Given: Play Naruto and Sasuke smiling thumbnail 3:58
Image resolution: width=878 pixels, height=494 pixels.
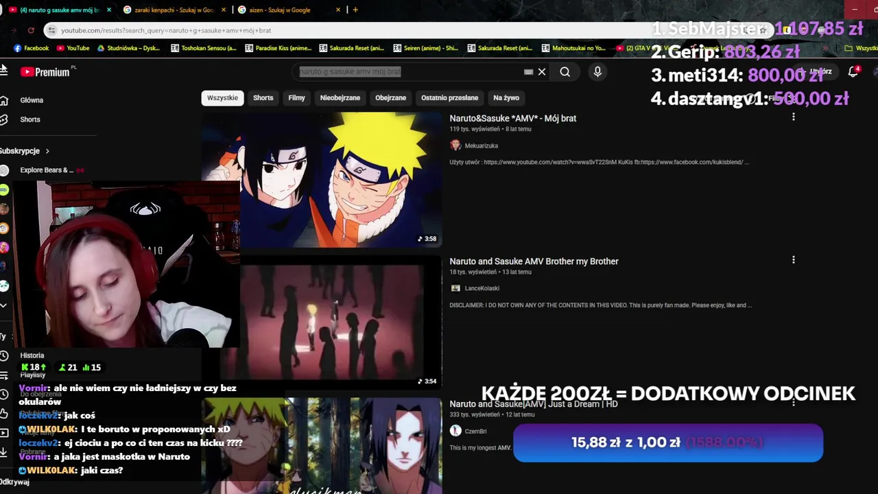Looking at the screenshot, I should (x=322, y=180).
